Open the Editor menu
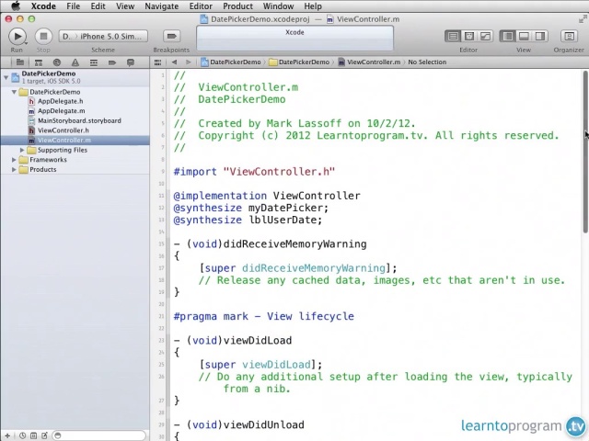589x441 pixels. pos(201,6)
